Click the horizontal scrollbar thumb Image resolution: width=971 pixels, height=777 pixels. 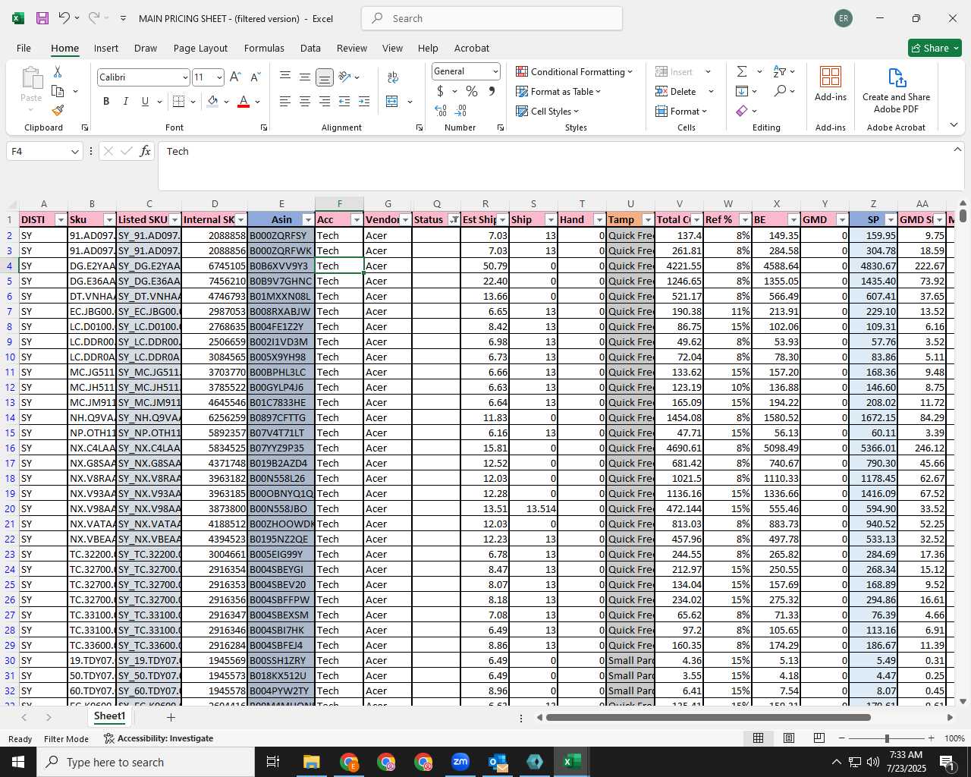click(708, 717)
